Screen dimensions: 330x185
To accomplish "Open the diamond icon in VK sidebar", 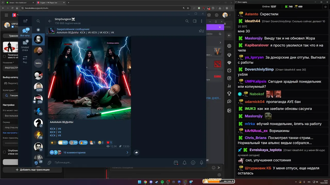I will click(229, 63).
